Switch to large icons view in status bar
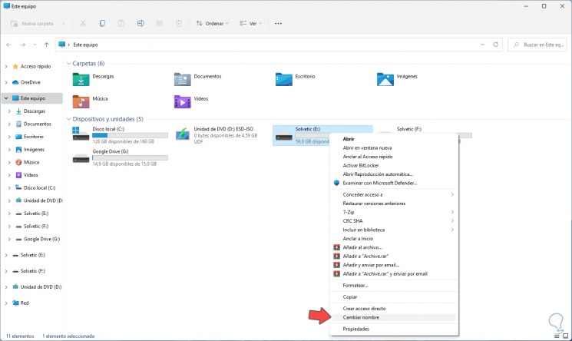Image resolution: width=572 pixels, height=341 pixels. click(565, 336)
